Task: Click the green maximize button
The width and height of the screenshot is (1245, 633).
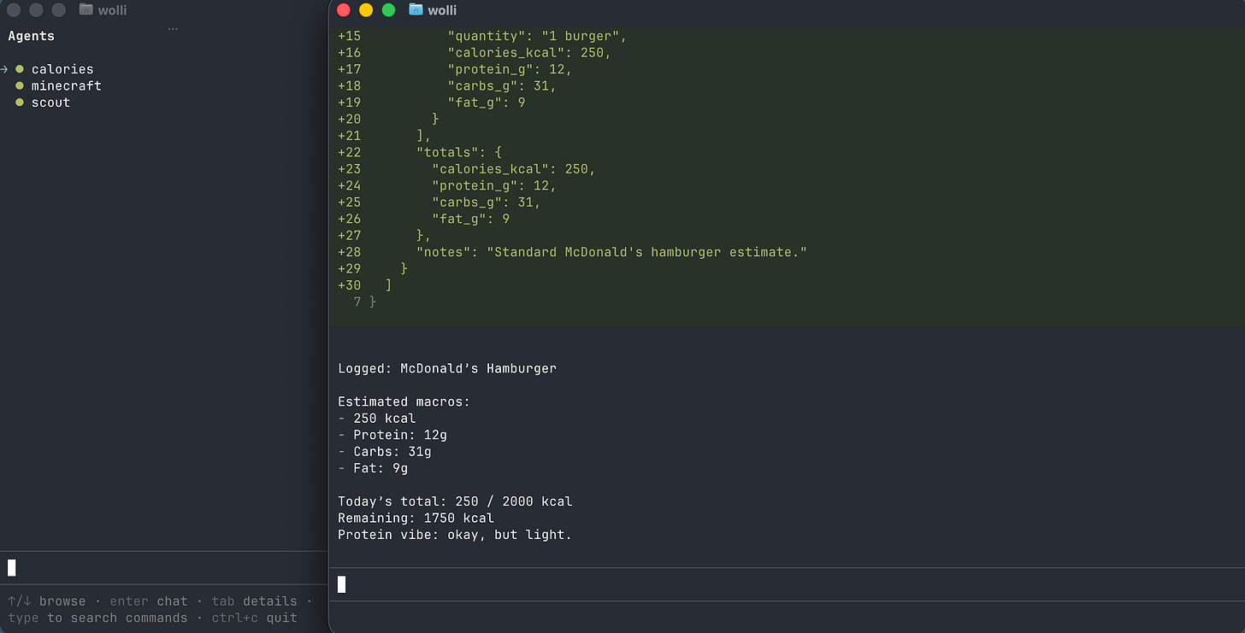Action: [x=388, y=10]
